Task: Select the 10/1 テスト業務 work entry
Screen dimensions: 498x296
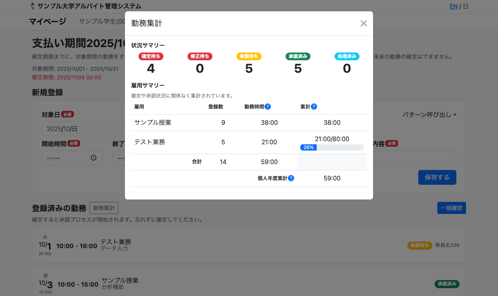Action: [x=249, y=245]
